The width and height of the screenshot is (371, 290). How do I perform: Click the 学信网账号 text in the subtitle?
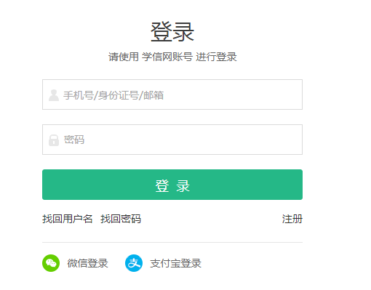click(167, 57)
